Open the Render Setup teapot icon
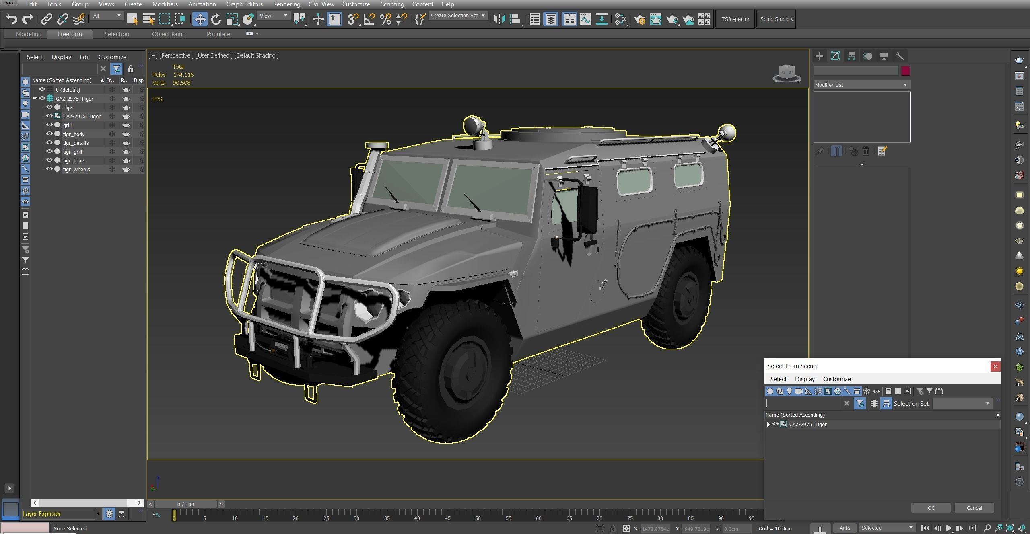Image resolution: width=1030 pixels, height=534 pixels. (640, 19)
